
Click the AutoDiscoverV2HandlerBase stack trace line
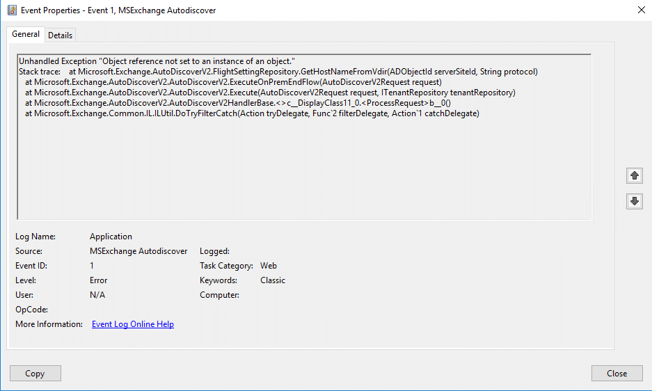pyautogui.click(x=238, y=103)
